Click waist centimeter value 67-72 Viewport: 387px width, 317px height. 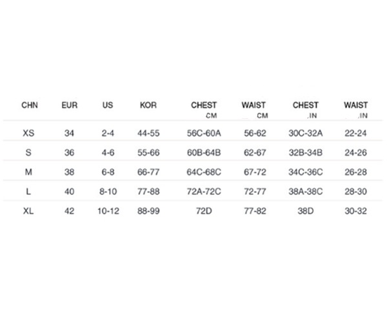255,172
